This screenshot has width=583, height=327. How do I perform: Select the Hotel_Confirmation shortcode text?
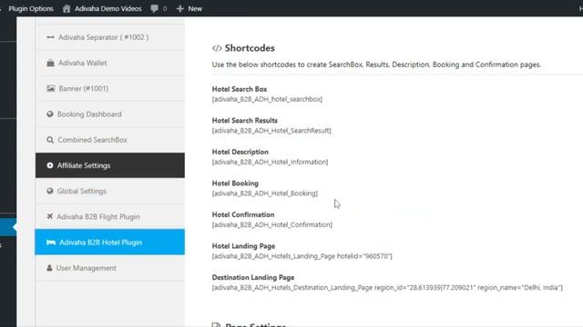coord(272,224)
